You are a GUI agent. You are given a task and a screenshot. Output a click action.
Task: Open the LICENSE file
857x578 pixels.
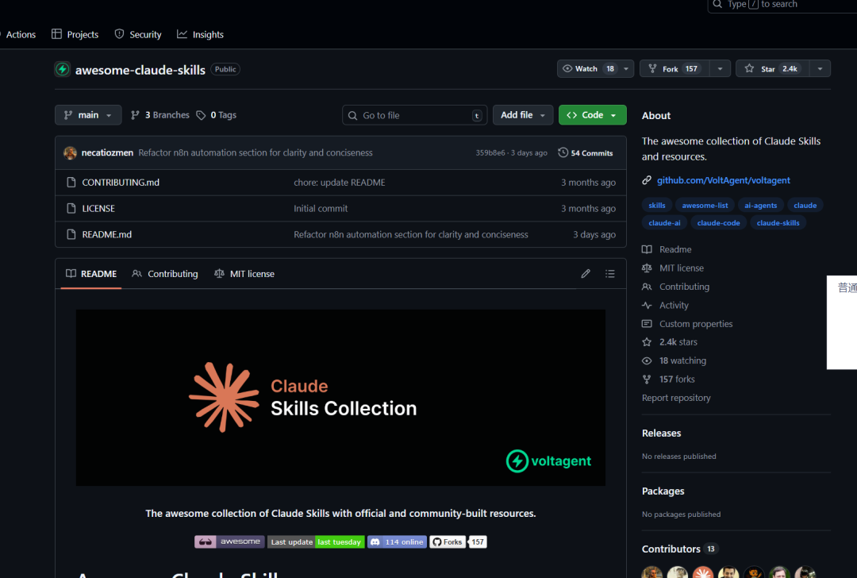pyautogui.click(x=98, y=208)
